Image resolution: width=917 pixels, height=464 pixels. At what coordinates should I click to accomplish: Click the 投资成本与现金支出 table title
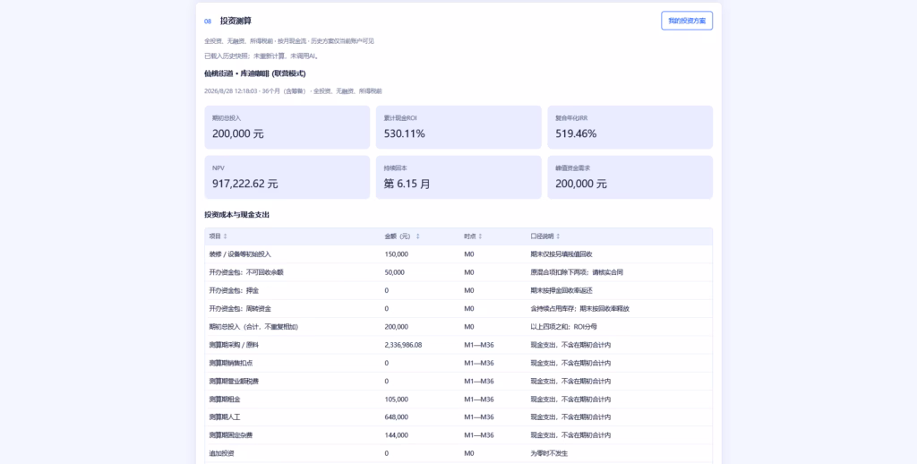pos(236,215)
